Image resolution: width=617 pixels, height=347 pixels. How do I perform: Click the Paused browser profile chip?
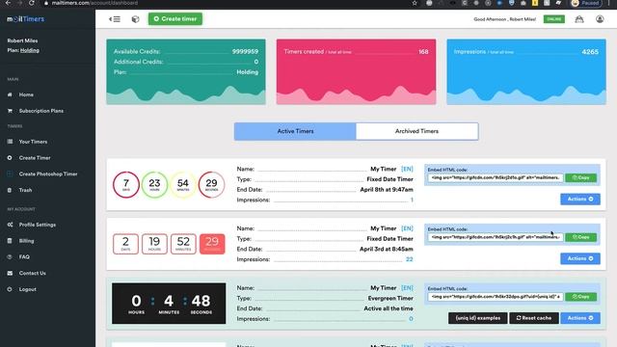pyautogui.click(x=585, y=3)
